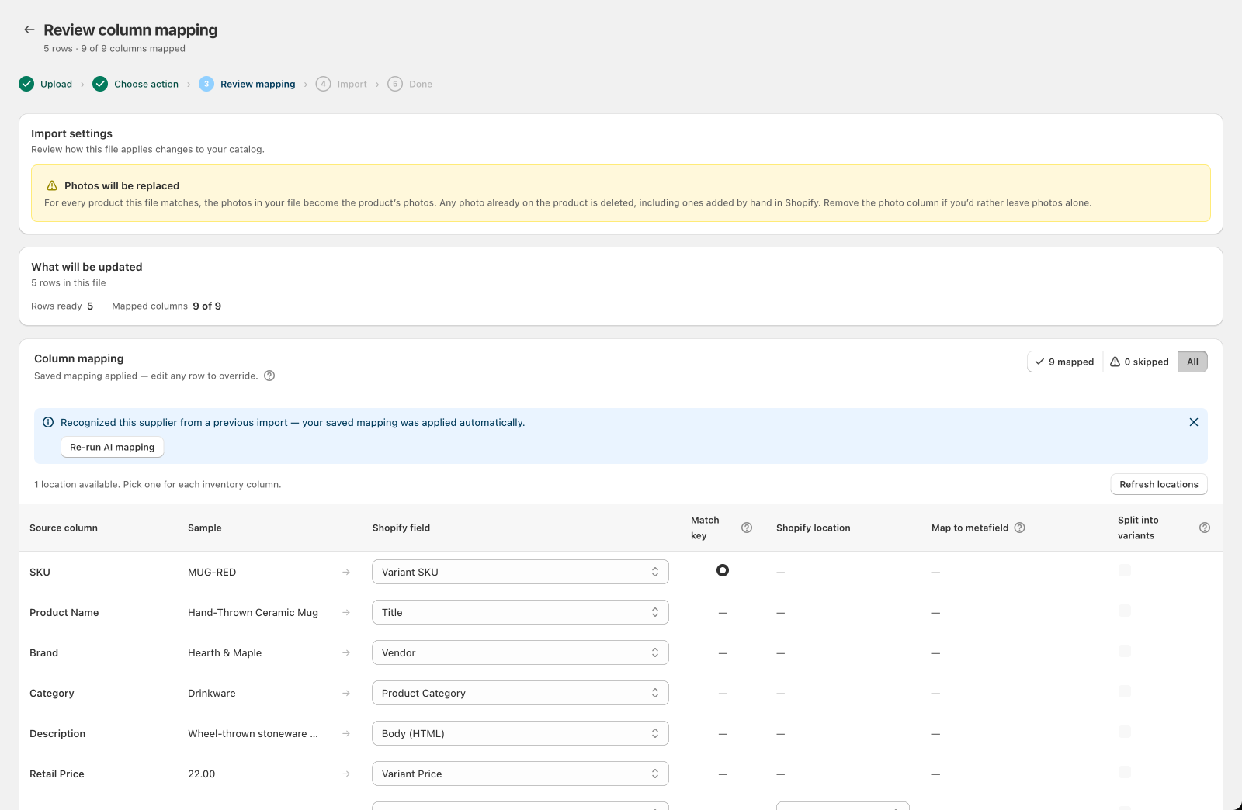Click the mapping arrow in the Brand row

[x=346, y=652]
